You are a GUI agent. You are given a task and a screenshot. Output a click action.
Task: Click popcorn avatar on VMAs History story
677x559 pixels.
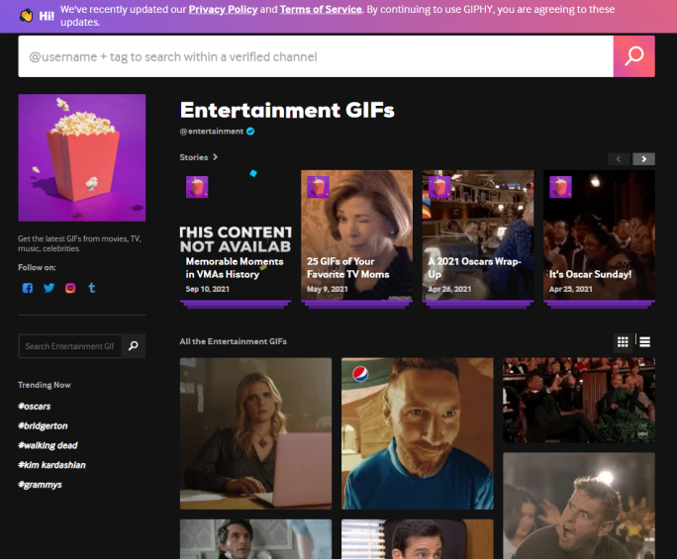pyautogui.click(x=197, y=187)
